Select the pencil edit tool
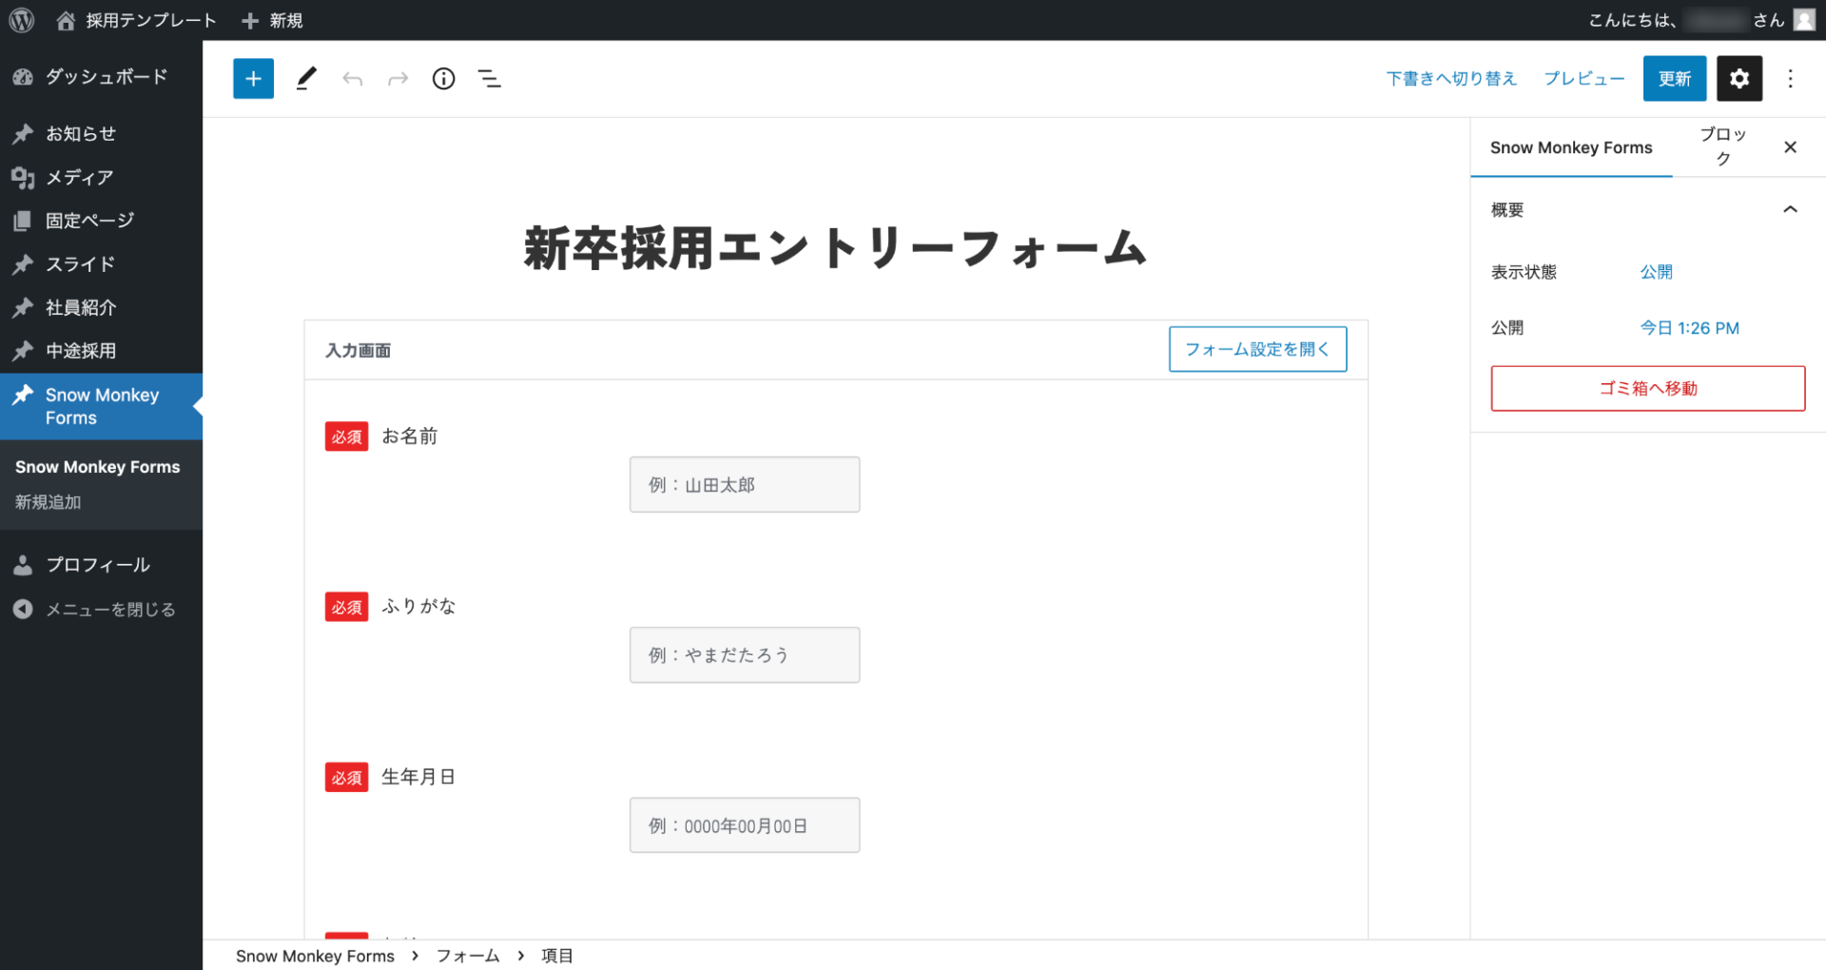This screenshot has height=970, width=1826. click(306, 79)
